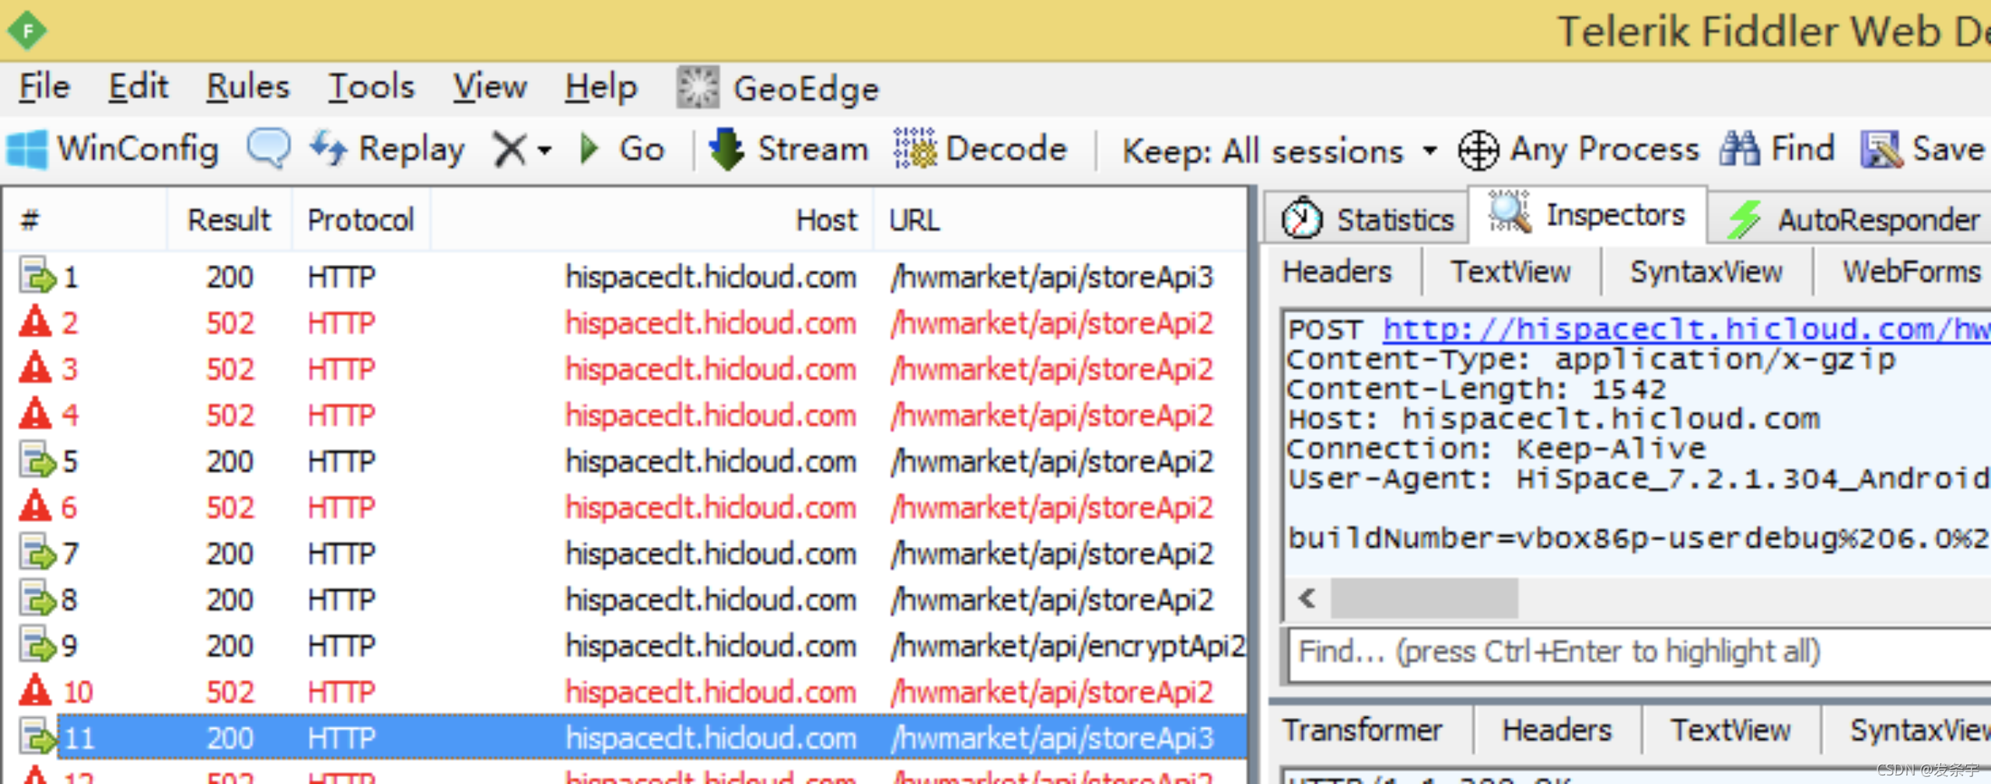The height and width of the screenshot is (784, 1991).
Task: Sort by the URL column header
Action: [x=1060, y=220]
